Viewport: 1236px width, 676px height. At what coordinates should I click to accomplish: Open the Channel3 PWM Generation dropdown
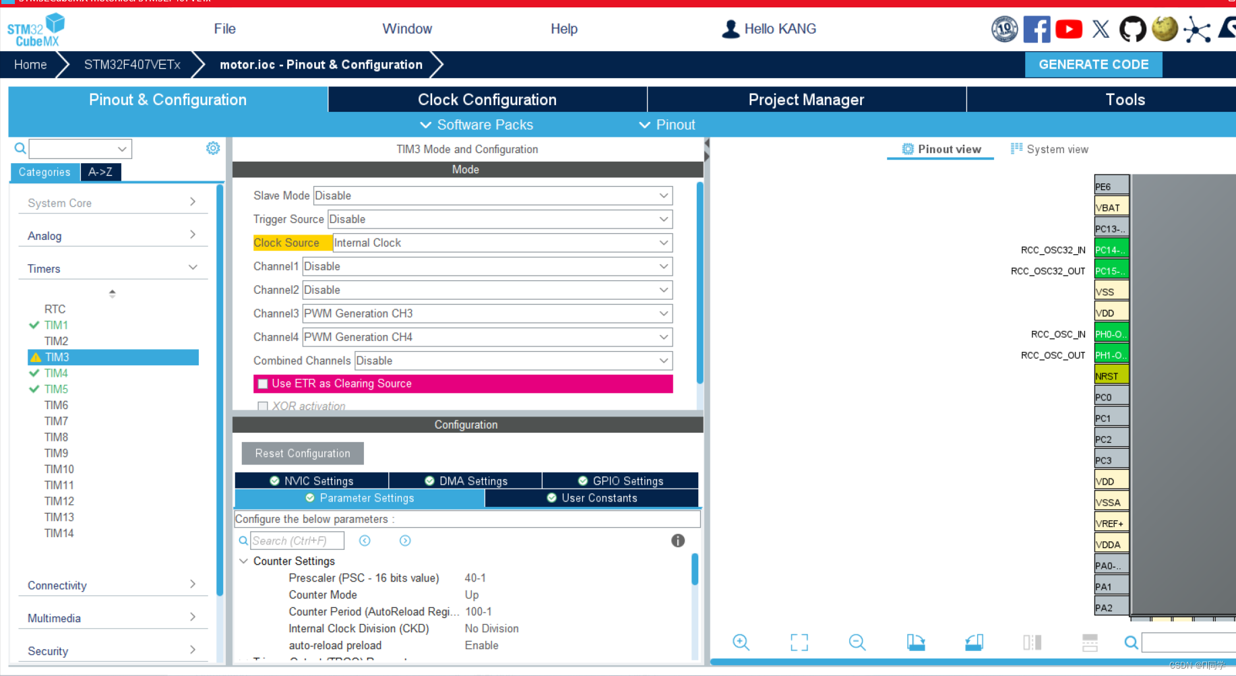[x=487, y=313]
